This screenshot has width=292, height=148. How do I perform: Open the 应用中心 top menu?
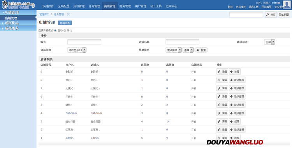point(171,6)
